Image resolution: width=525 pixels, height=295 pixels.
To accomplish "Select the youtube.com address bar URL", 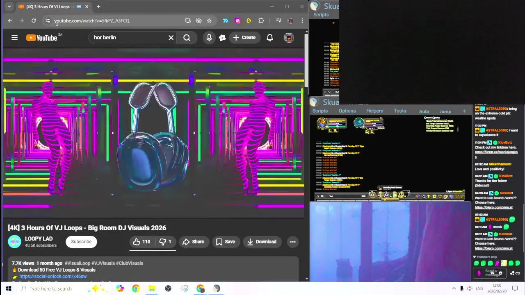I will [x=92, y=20].
